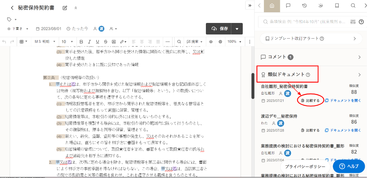
Task: Toggle bold formatting
Action: 81,42
